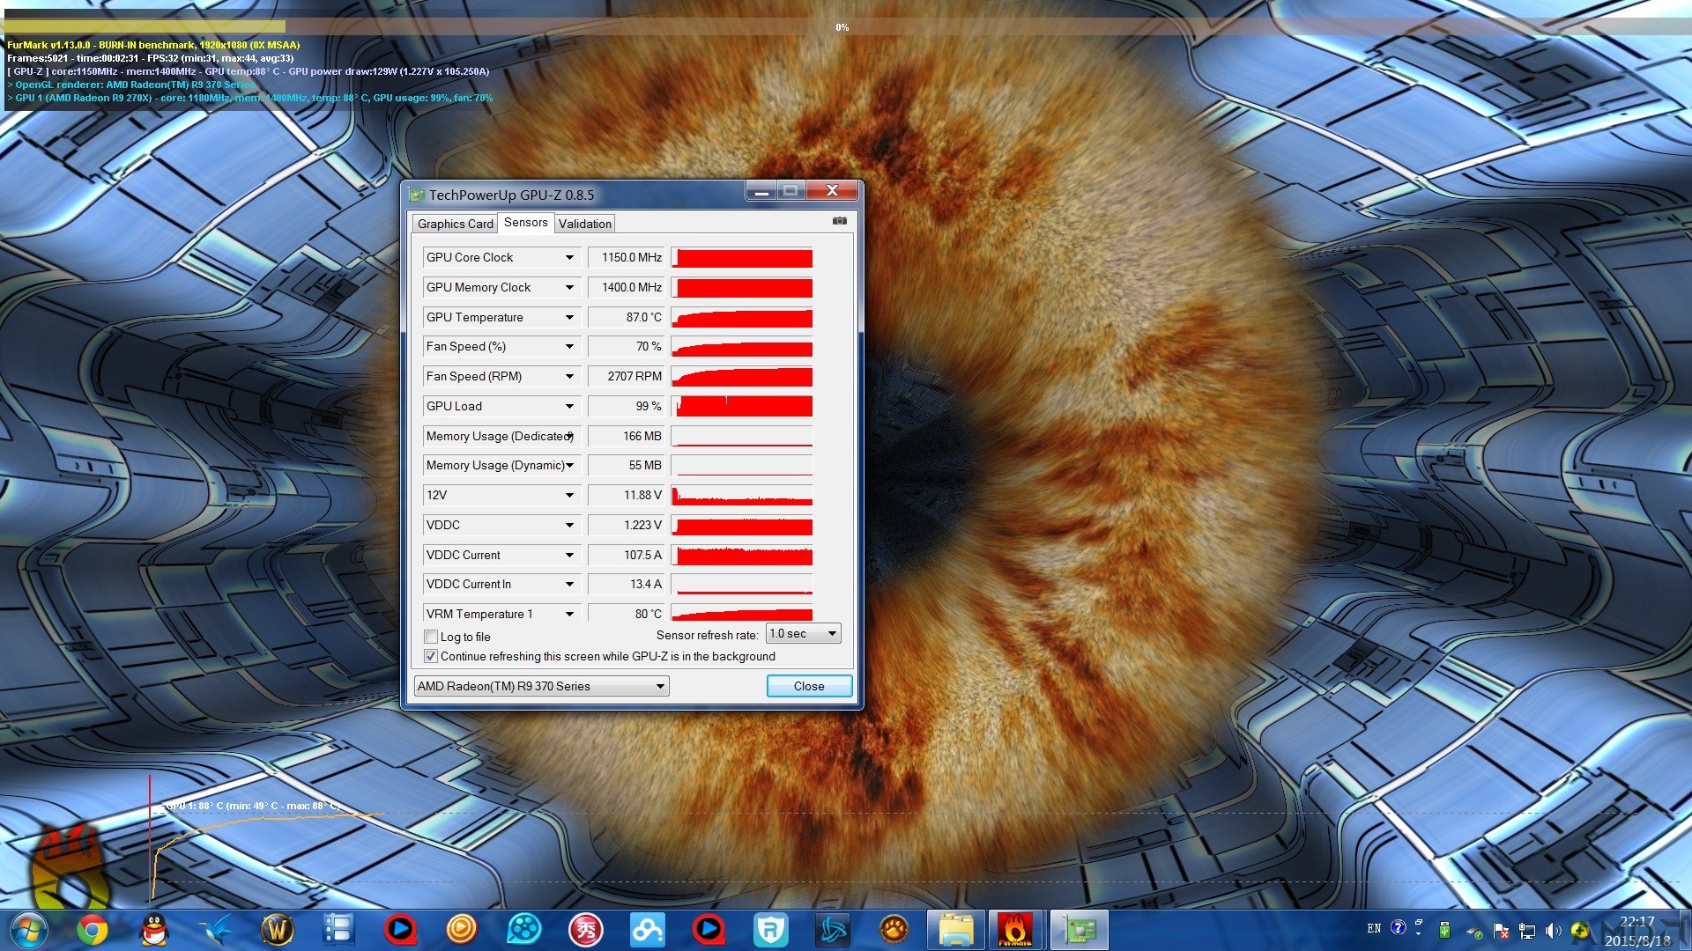
Task: Open the Windows Start menu
Action: click(x=27, y=930)
